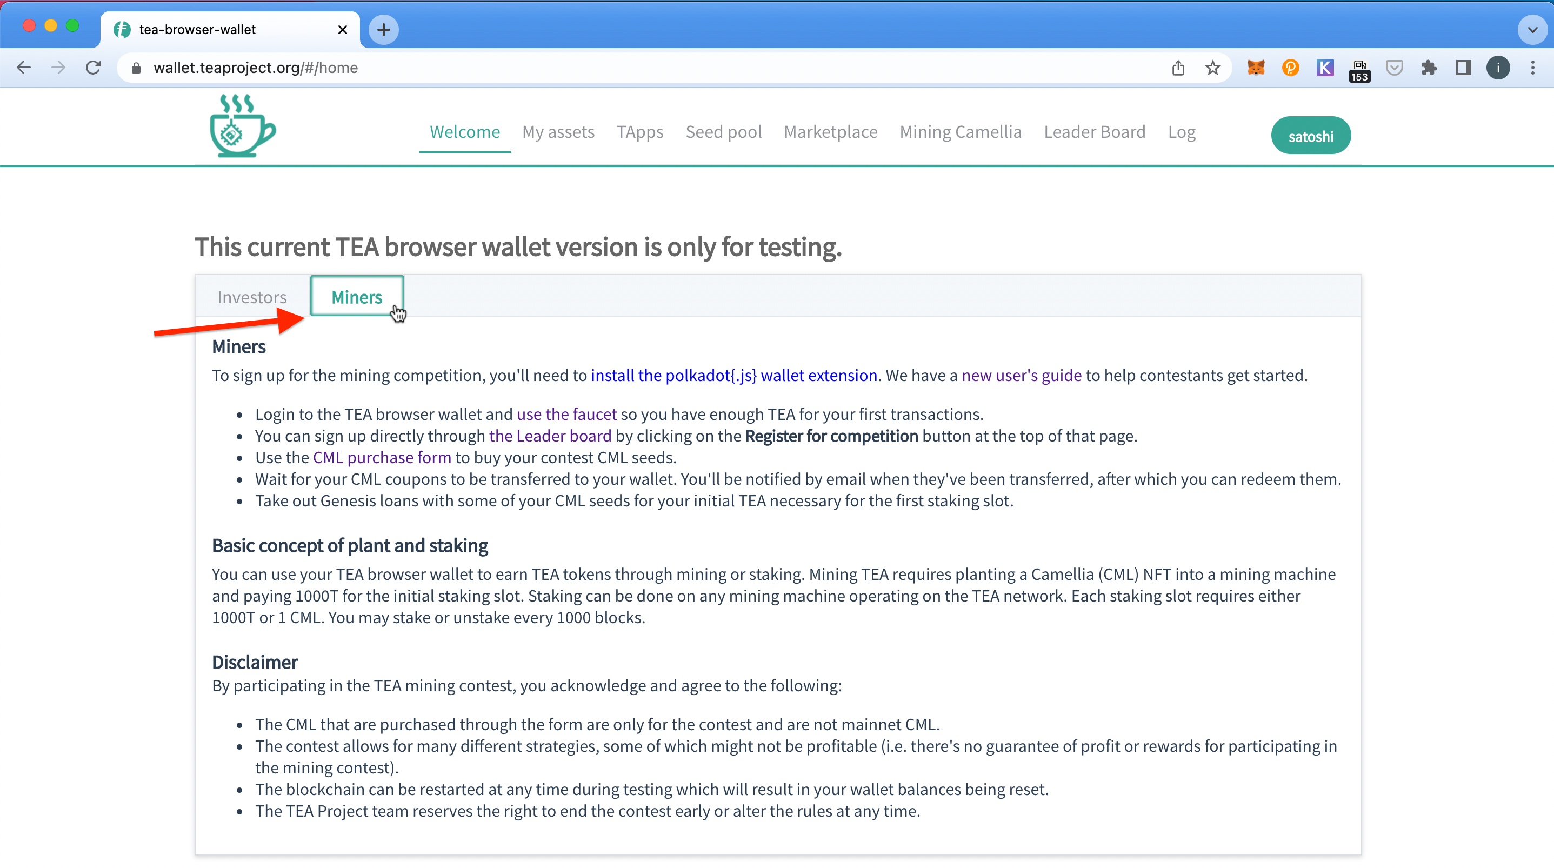
Task: Open the Welcome nav item
Action: tap(464, 131)
